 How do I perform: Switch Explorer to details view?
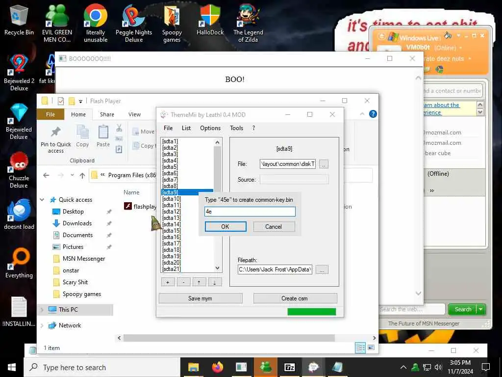tap(360, 348)
